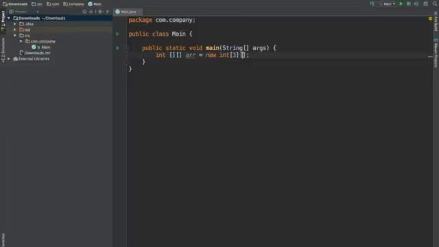This screenshot has width=439, height=247.
Task: Collapse the src folder arrow
Action: (x=15, y=36)
